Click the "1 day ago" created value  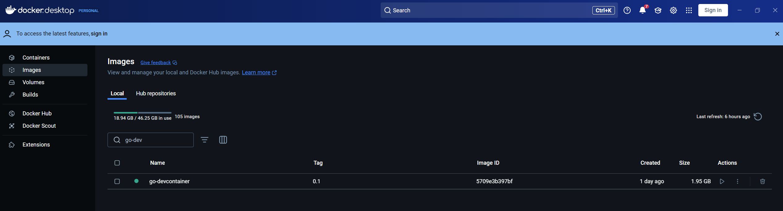coord(652,181)
